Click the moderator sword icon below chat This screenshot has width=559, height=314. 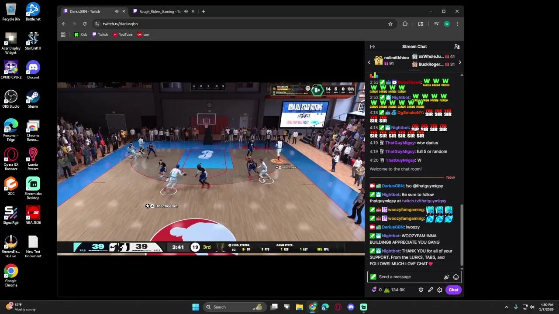430,290
